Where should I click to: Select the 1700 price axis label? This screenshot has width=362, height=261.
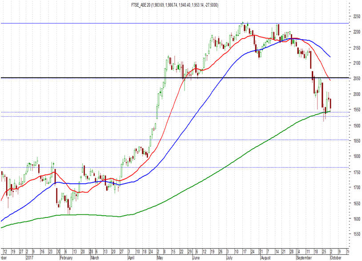[x=357, y=187]
